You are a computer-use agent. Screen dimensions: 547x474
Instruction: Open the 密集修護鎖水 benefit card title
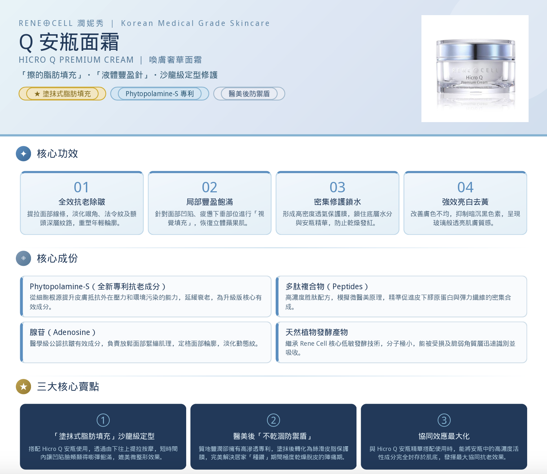tap(337, 202)
